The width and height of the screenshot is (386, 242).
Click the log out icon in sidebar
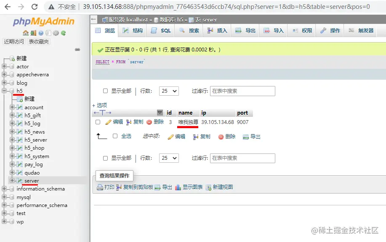[34, 33]
